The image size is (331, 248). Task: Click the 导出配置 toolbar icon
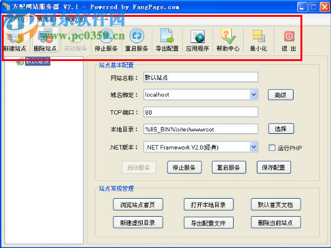167,40
